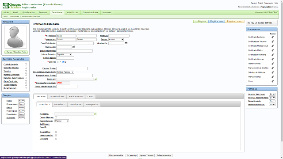Open the Psicológica therapy dropdown
Viewport: 283px width, 159px height.
coord(21,111)
